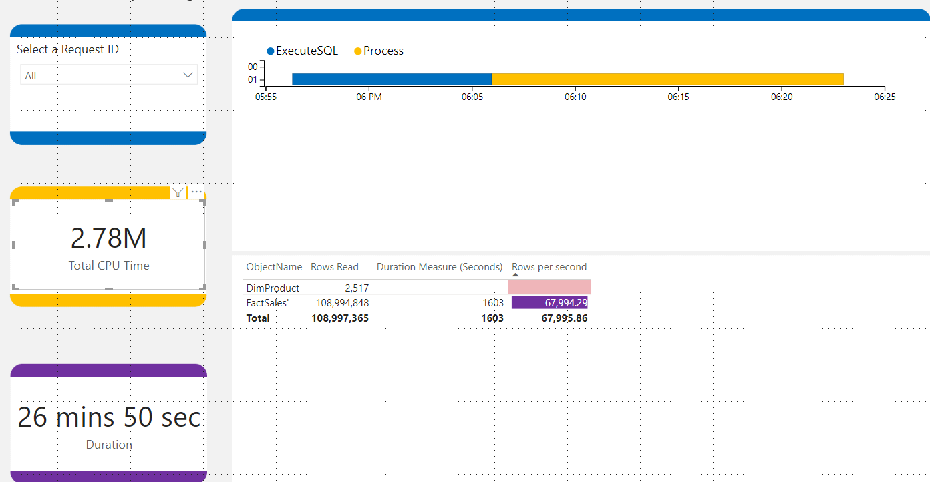Sort the table by the Rows Read column

point(334,266)
